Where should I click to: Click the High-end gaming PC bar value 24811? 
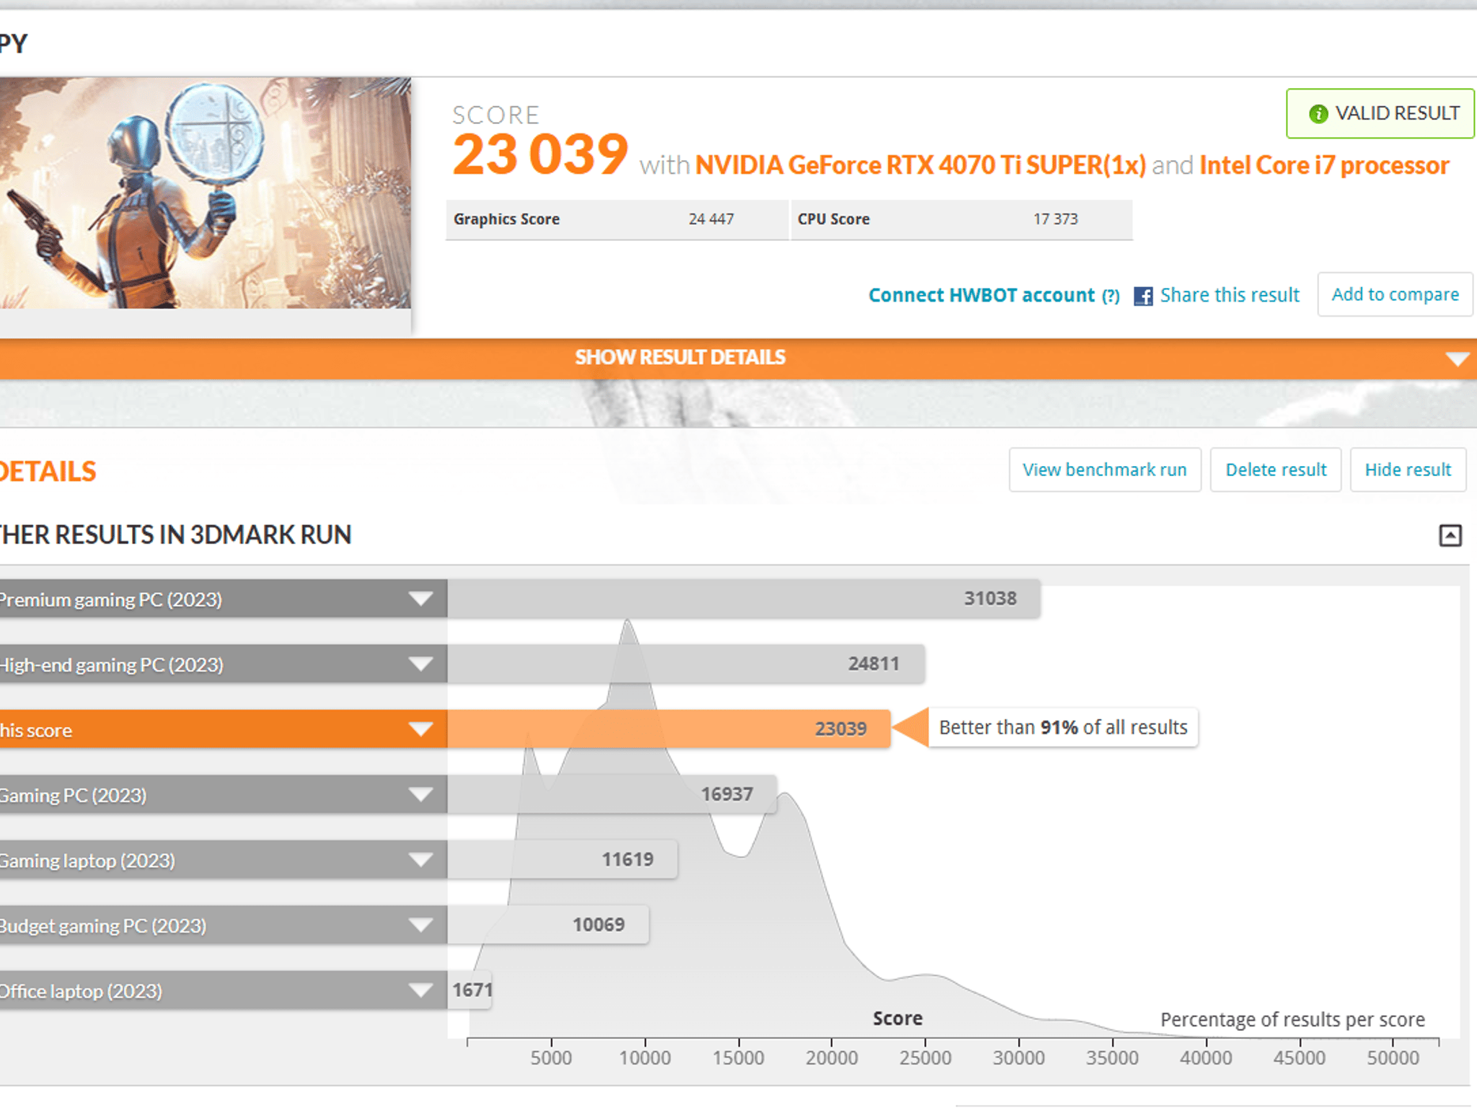[873, 664]
